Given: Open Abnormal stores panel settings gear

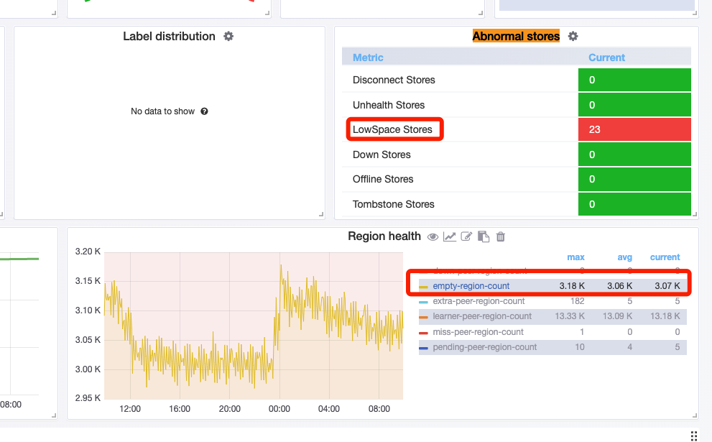Looking at the screenshot, I should tap(573, 37).
